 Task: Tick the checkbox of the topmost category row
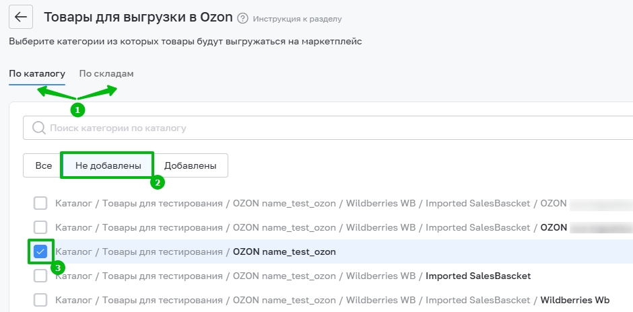(41, 203)
